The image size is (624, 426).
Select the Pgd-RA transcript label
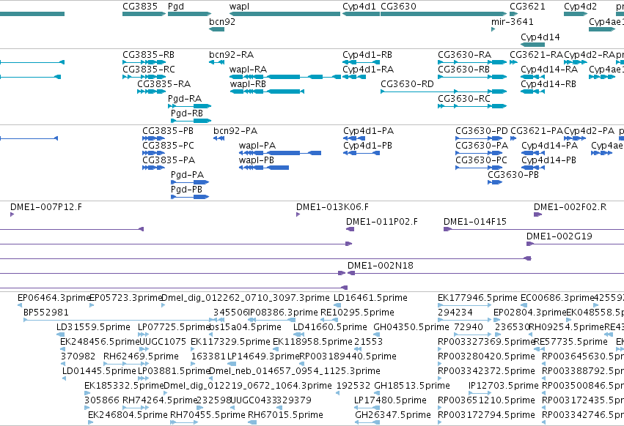[185, 99]
